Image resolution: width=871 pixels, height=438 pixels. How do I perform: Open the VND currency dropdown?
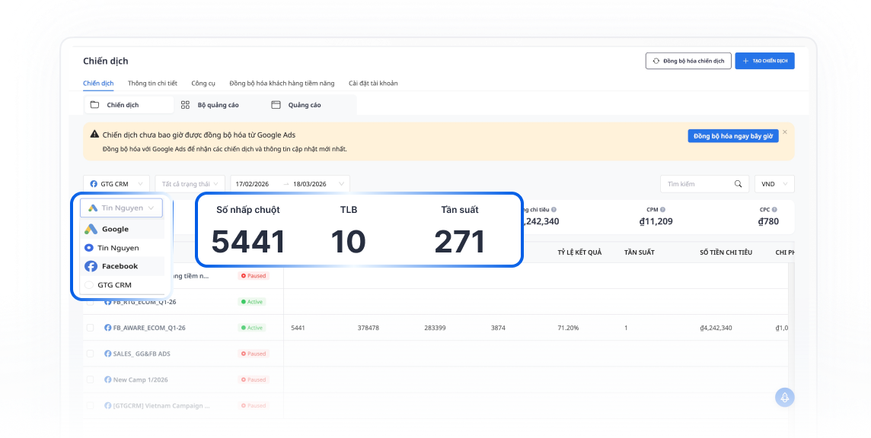point(774,184)
